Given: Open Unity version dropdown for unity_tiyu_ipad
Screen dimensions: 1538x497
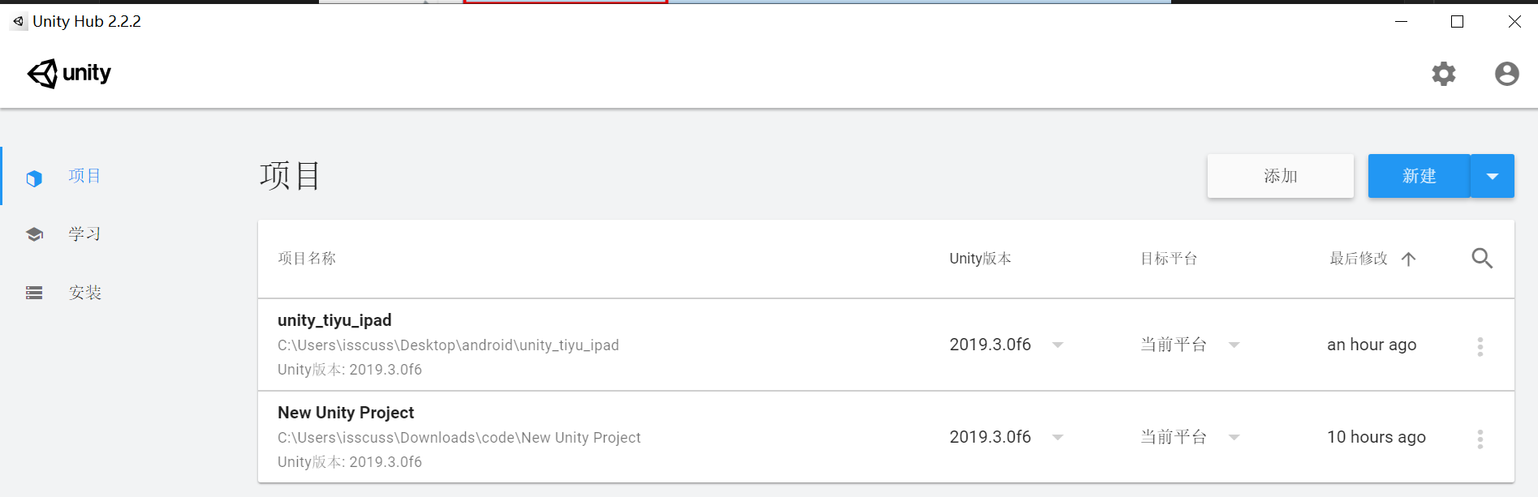Looking at the screenshot, I should tap(1058, 345).
